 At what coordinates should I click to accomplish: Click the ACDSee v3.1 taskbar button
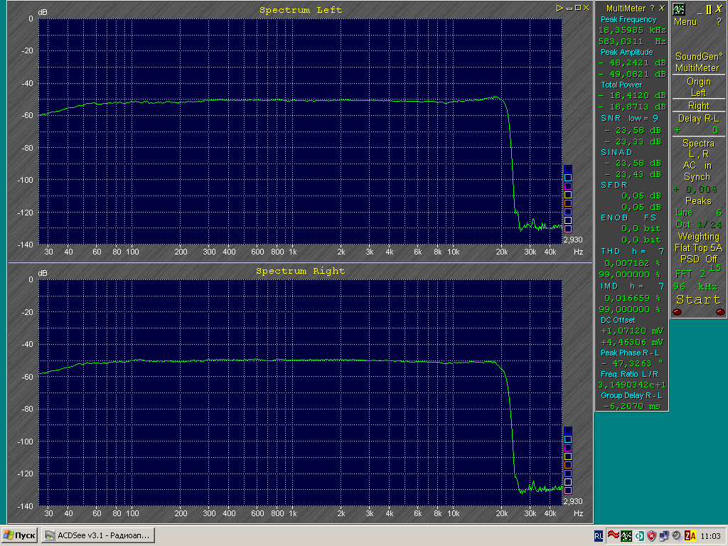97,535
